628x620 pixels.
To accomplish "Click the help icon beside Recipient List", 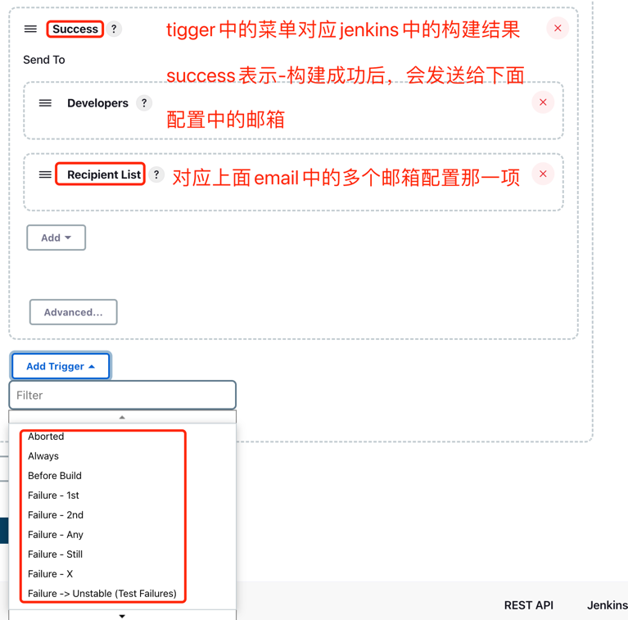I will 156,174.
